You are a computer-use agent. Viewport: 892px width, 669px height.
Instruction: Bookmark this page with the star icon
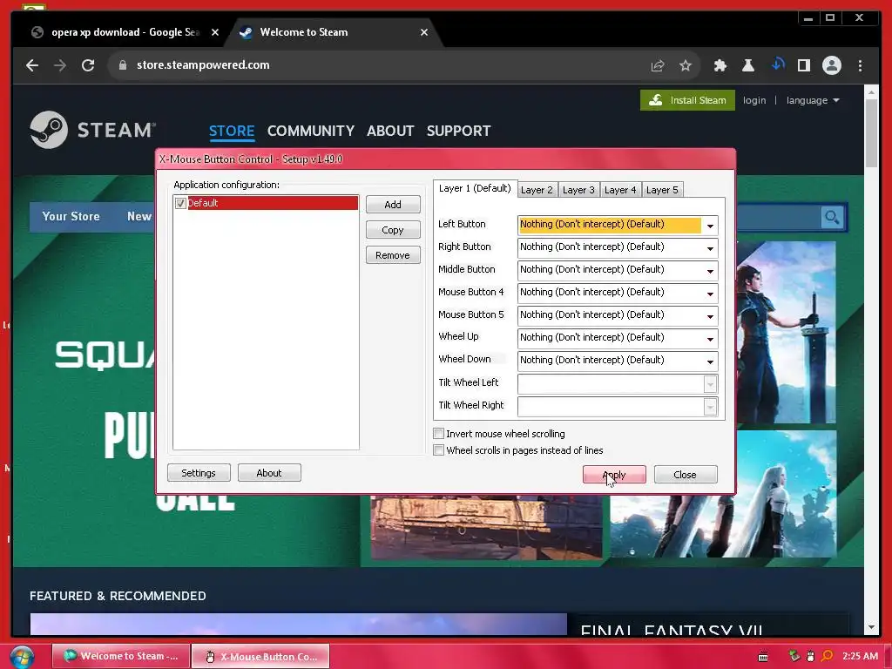[x=686, y=65]
